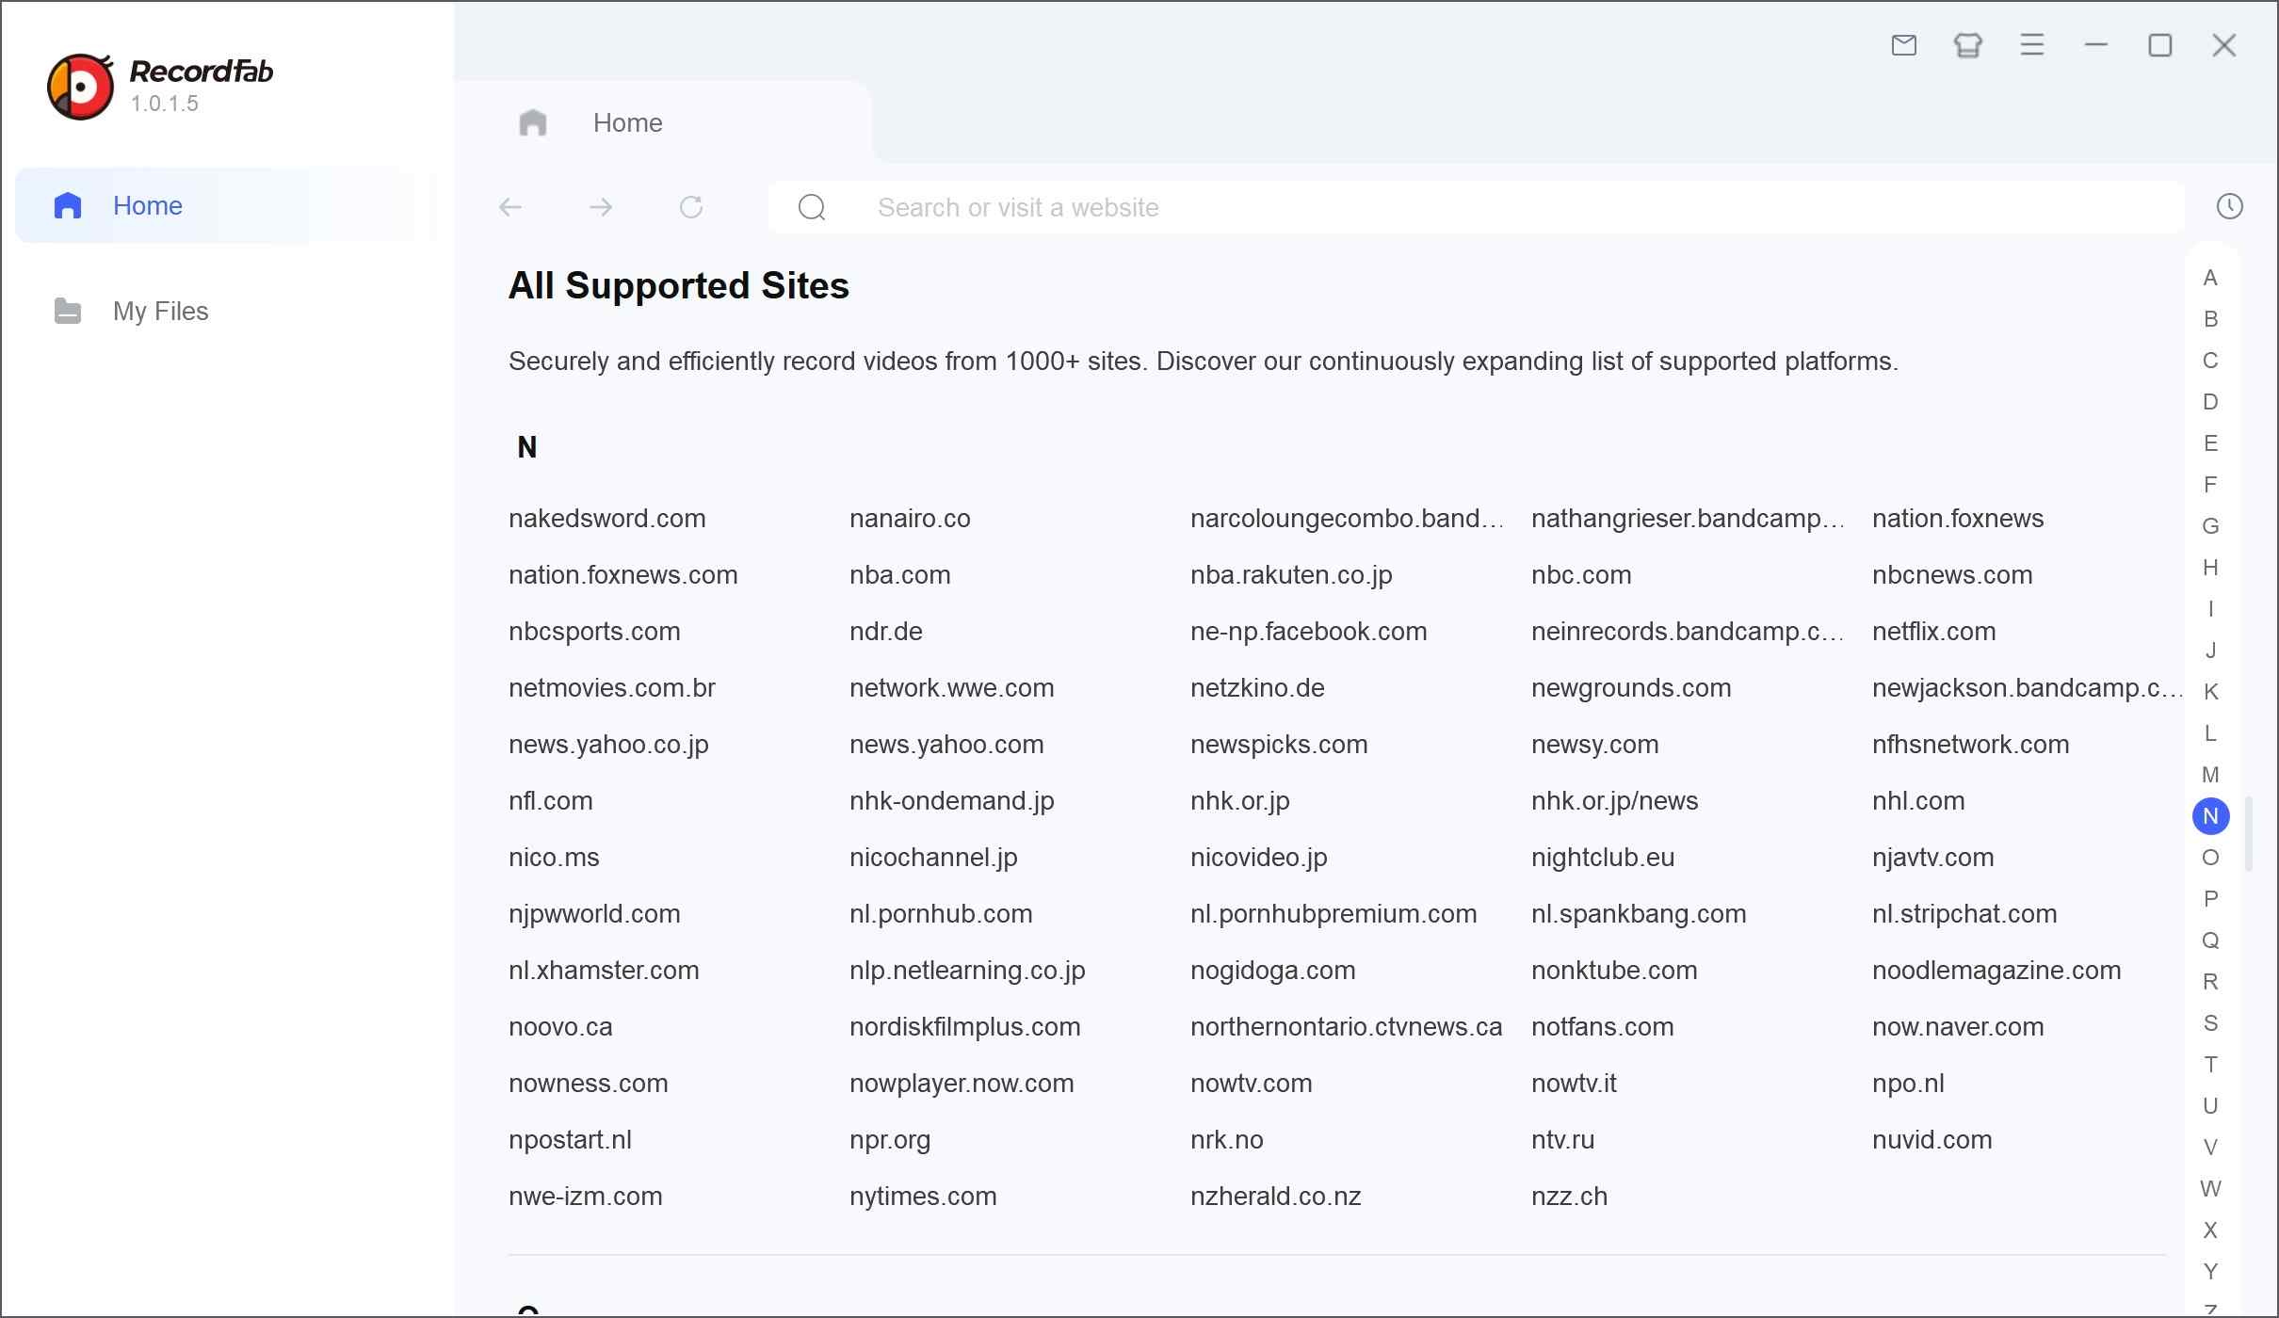Open netzkino.de site link
This screenshot has width=2279, height=1318.
(1257, 688)
